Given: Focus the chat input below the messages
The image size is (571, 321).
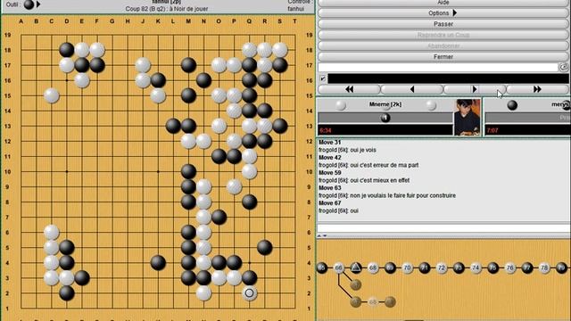Looking at the screenshot, I should pos(443,228).
